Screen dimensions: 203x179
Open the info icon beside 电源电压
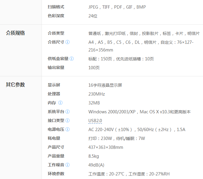67,129
